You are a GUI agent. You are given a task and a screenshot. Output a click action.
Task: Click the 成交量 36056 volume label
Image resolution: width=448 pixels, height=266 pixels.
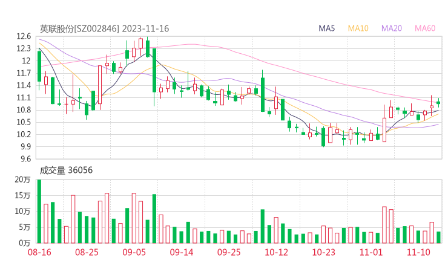point(66,170)
